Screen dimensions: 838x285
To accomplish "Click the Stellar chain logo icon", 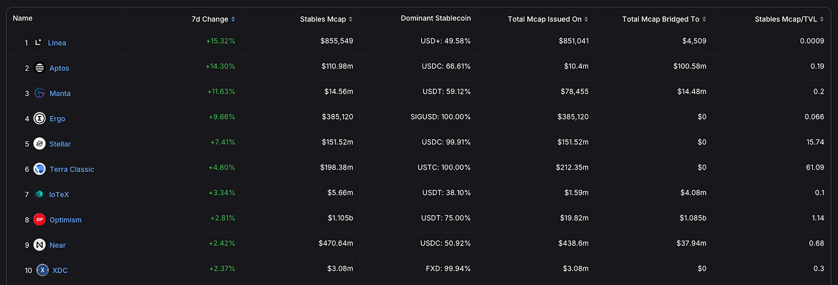I will pos(39,144).
